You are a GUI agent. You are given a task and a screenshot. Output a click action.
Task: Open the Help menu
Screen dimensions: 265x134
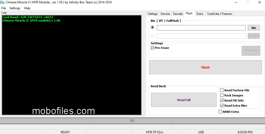[27, 8]
